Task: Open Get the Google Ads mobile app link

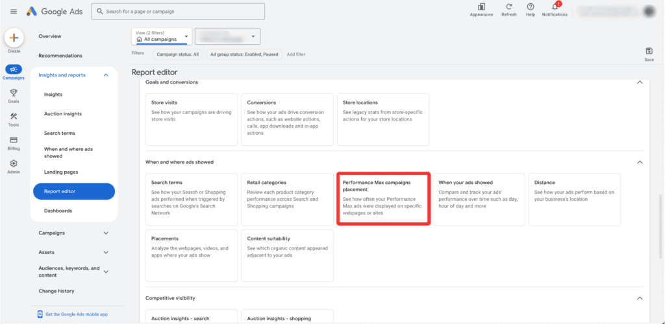Action: [x=77, y=314]
